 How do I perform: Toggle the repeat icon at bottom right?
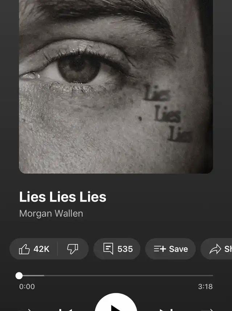[207, 310]
